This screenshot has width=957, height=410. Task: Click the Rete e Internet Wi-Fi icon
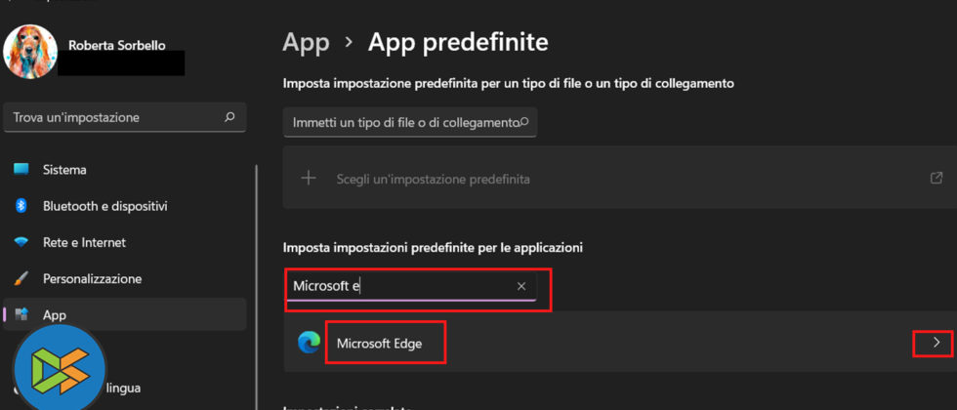21,242
